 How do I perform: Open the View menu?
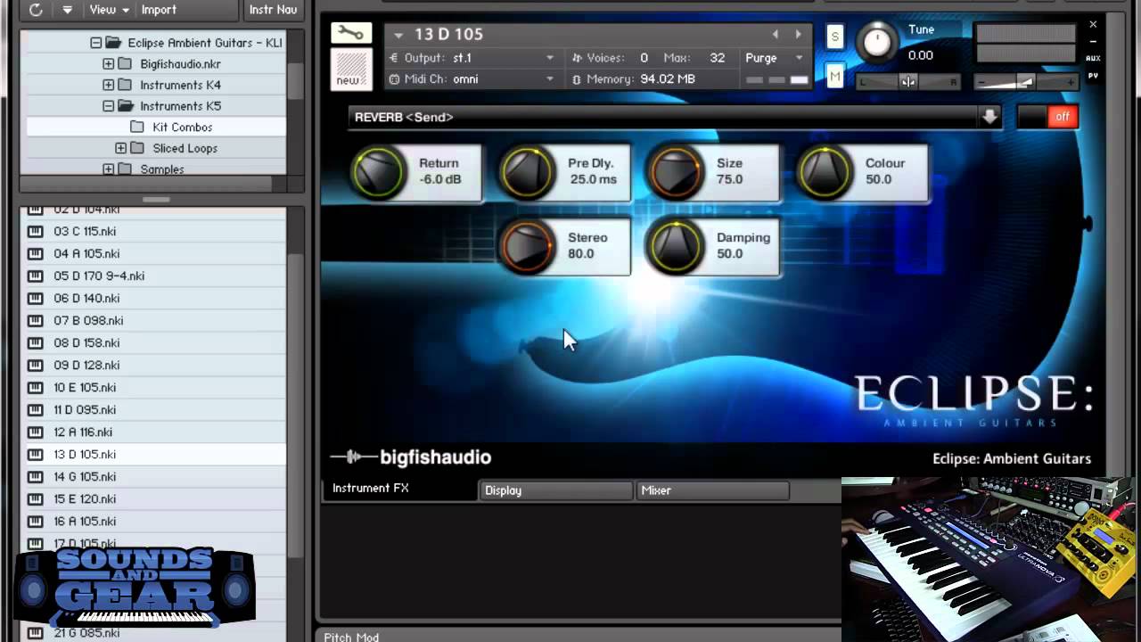point(109,10)
